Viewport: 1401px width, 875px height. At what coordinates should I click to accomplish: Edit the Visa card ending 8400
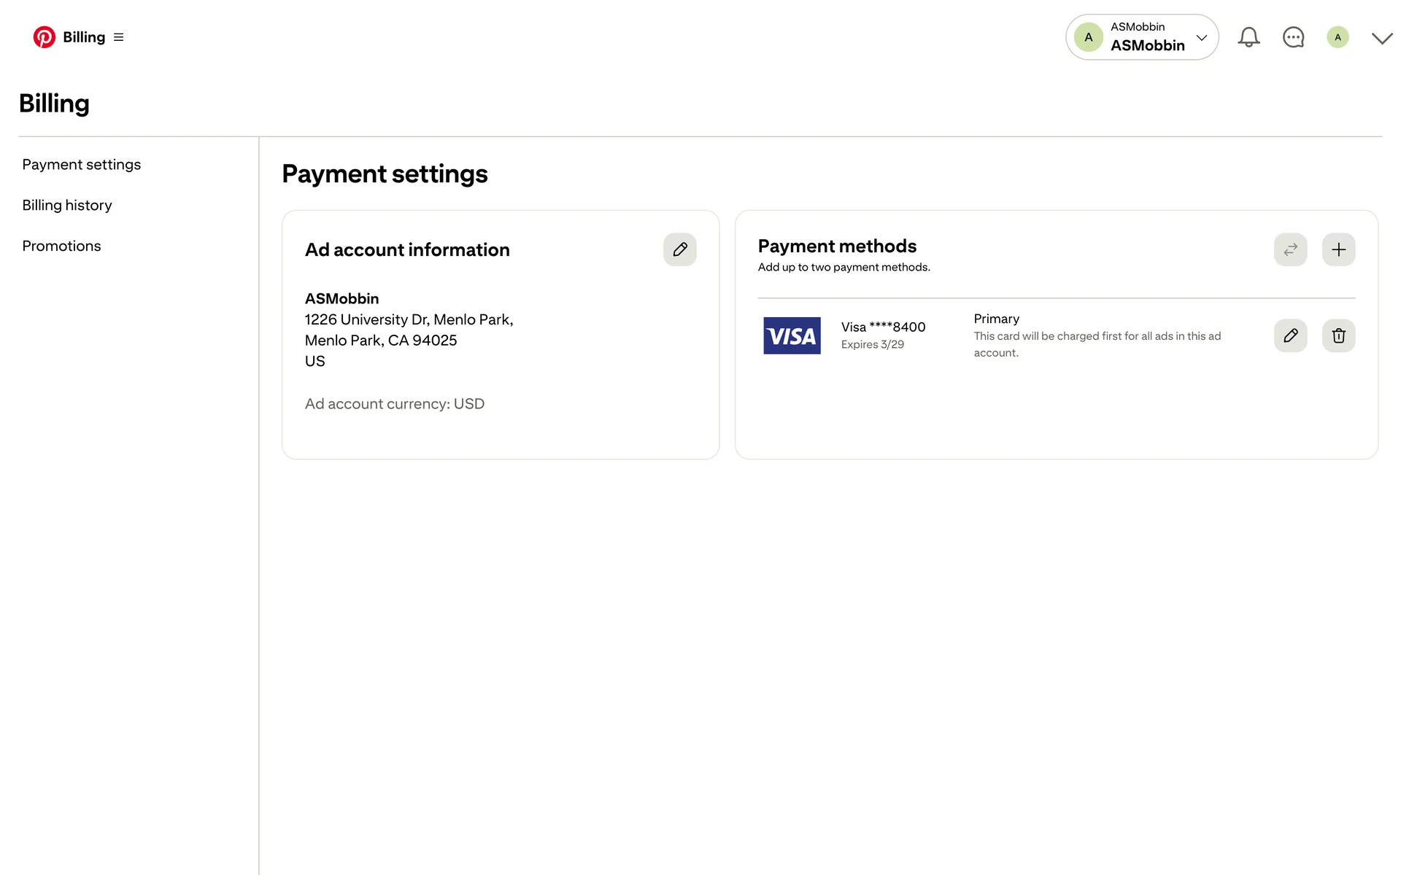(1290, 335)
